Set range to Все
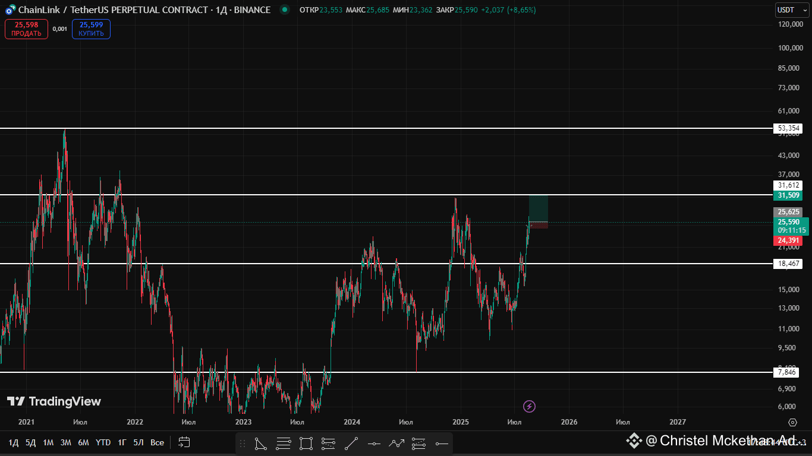812x456 pixels. pos(157,442)
